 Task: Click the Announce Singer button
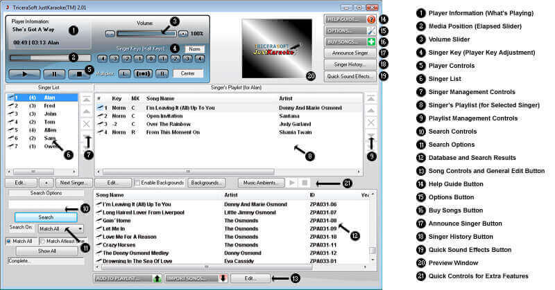click(350, 53)
